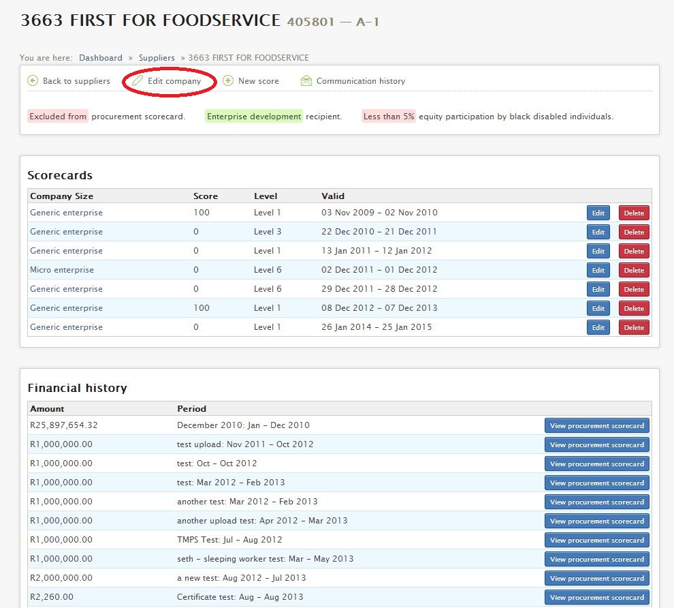The width and height of the screenshot is (674, 608).
Task: Click the envelope icon beside Communication history
Action: (x=306, y=80)
